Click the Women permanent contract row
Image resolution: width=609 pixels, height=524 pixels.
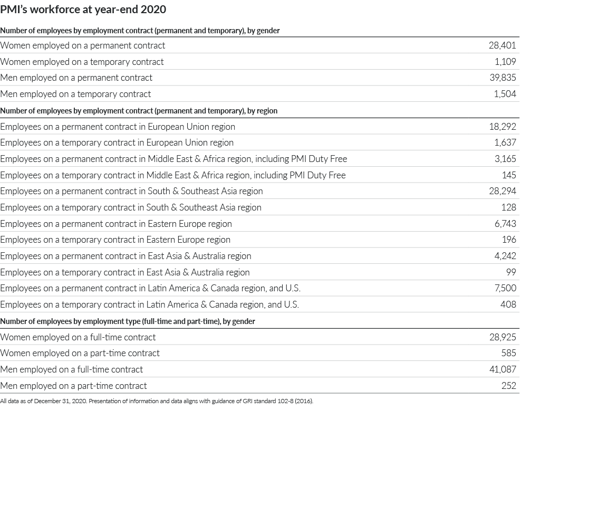[x=83, y=45]
